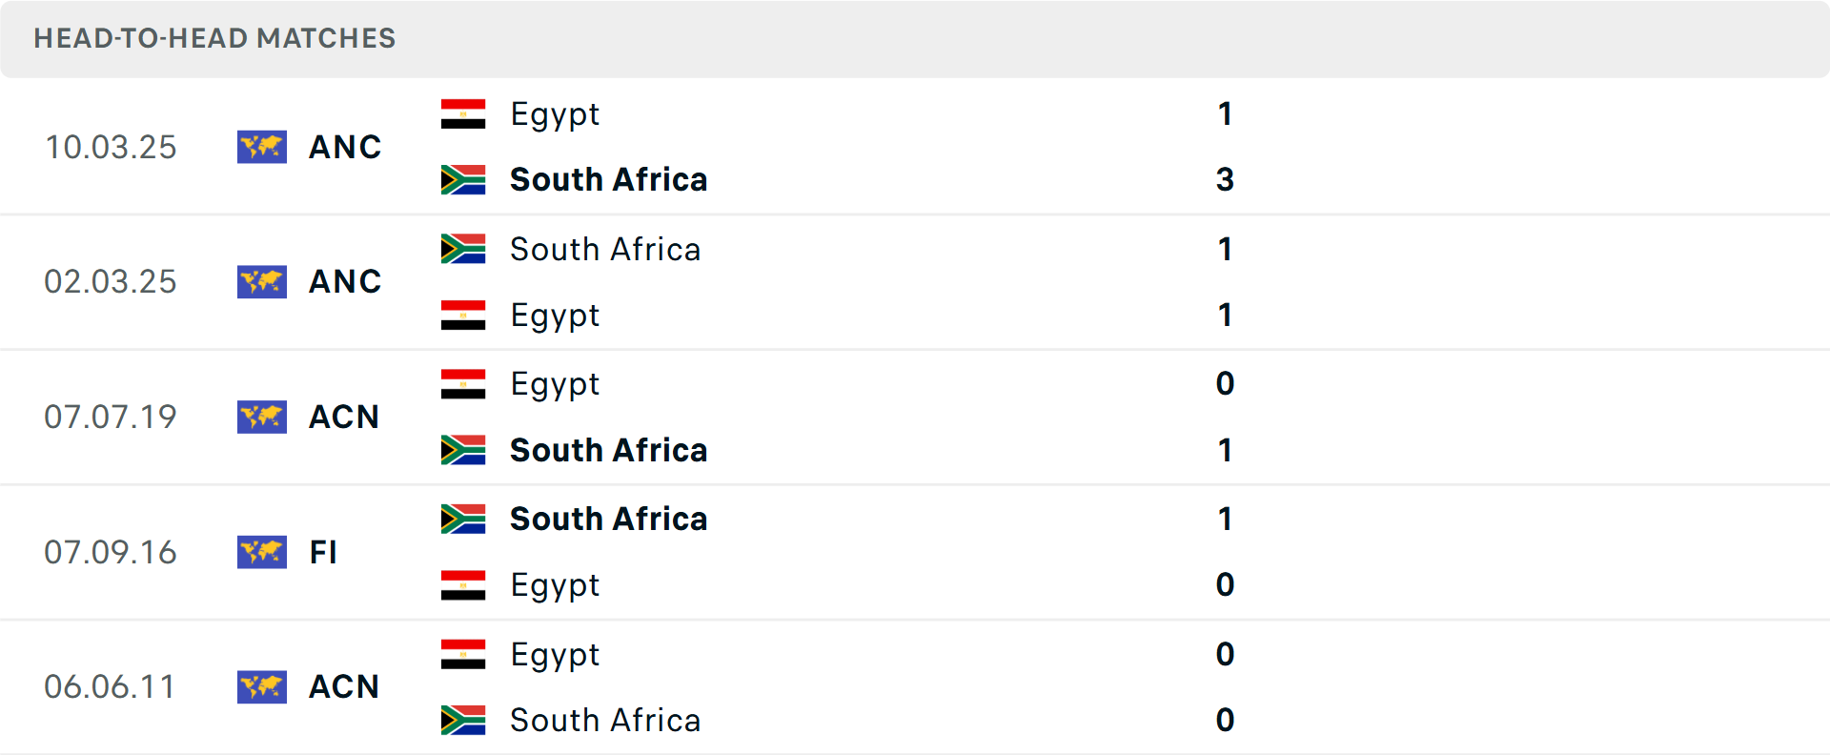Open the match dated 07.07.19

111,417
